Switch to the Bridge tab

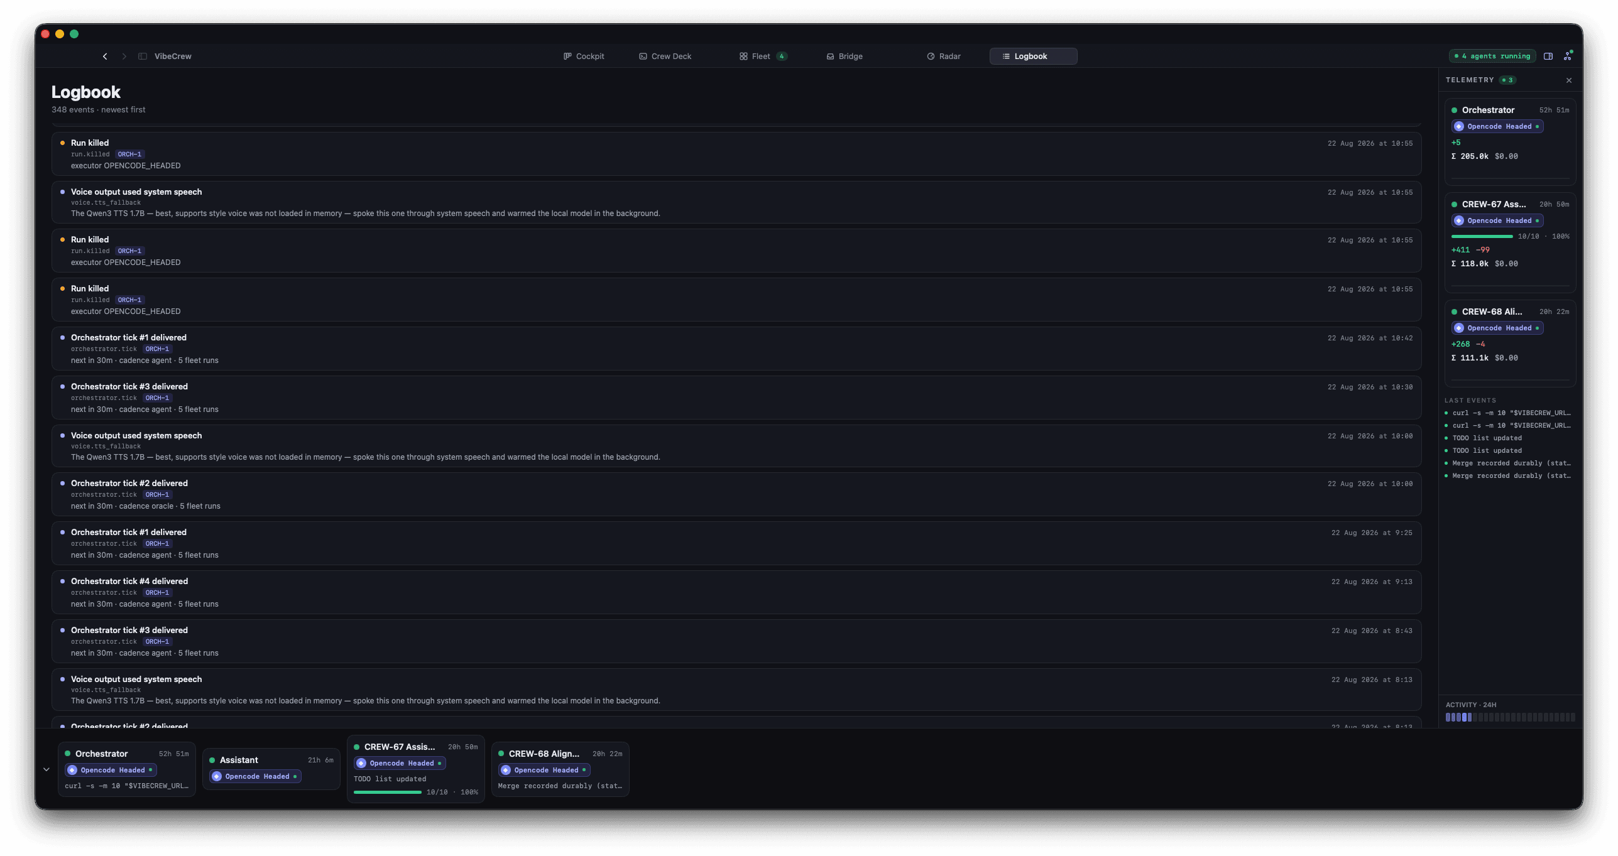pos(844,56)
